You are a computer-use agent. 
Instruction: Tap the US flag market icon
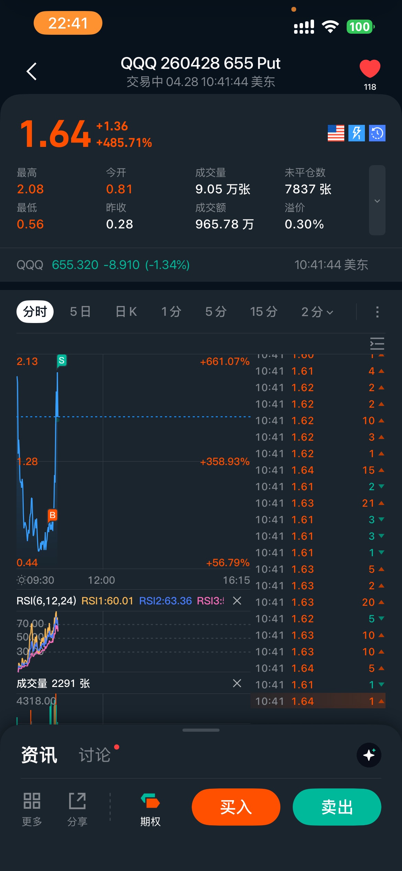pos(336,133)
